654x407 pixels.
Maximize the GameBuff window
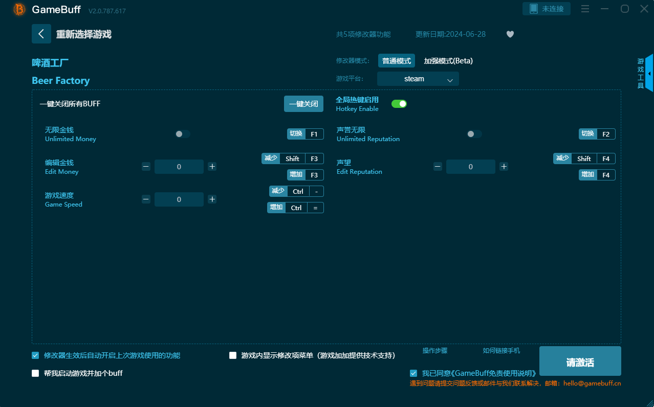click(x=625, y=9)
